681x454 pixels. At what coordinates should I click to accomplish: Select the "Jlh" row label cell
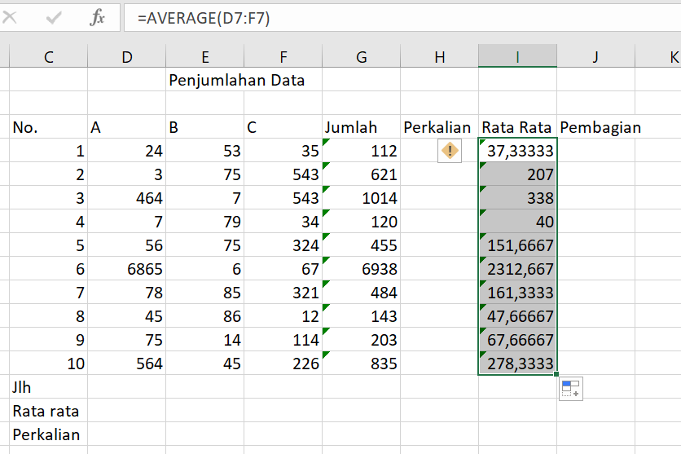[x=48, y=387]
